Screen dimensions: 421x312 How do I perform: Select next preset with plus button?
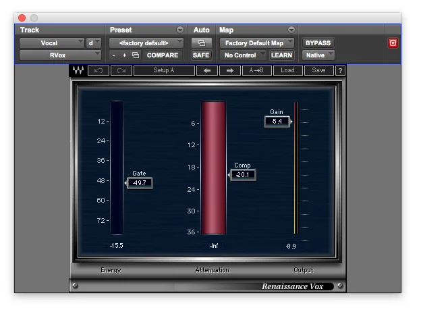[x=124, y=55]
